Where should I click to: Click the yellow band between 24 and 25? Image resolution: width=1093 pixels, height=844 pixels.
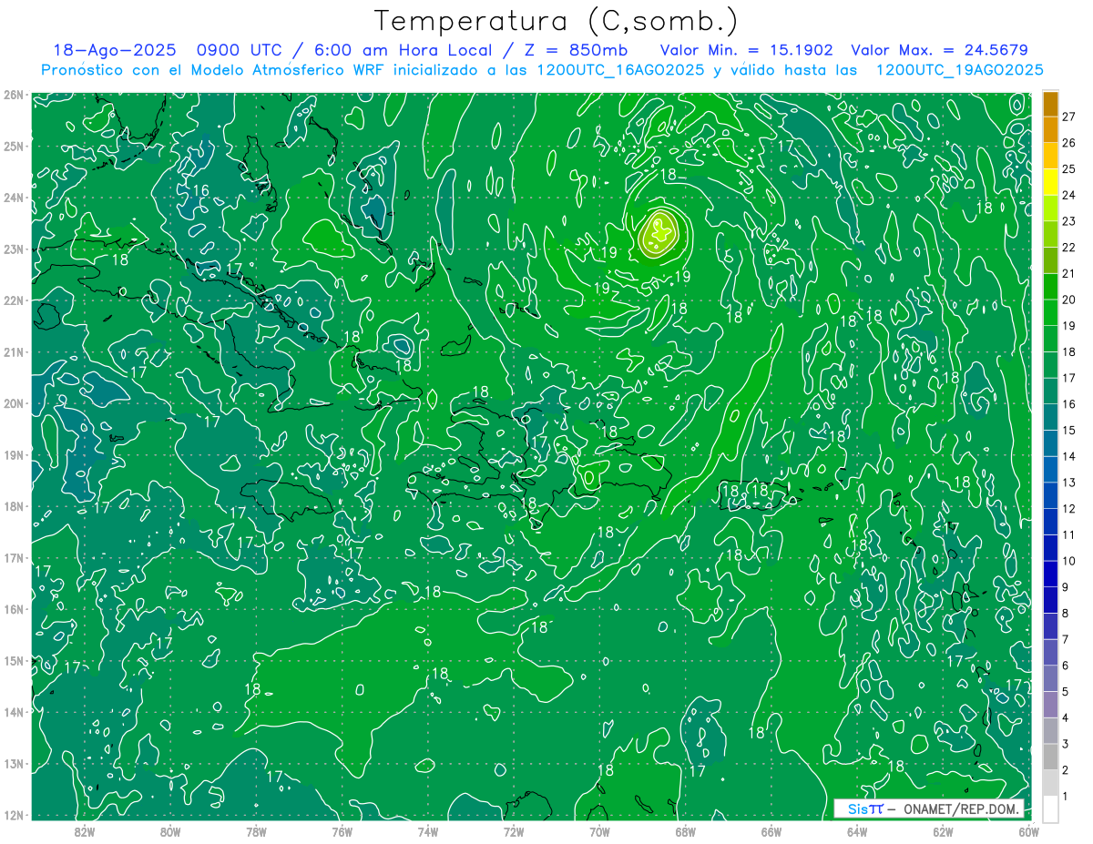point(1050,181)
